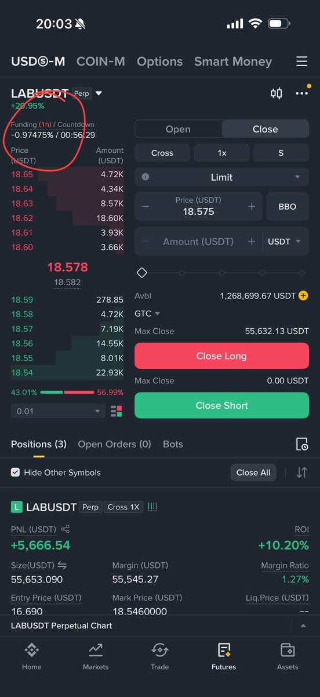Switch order book layout icon
Image resolution: width=320 pixels, height=697 pixels.
point(116,411)
